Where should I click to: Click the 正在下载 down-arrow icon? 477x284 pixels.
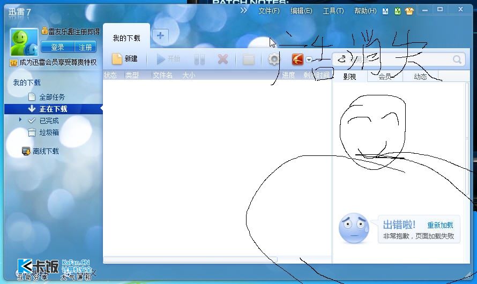point(32,109)
